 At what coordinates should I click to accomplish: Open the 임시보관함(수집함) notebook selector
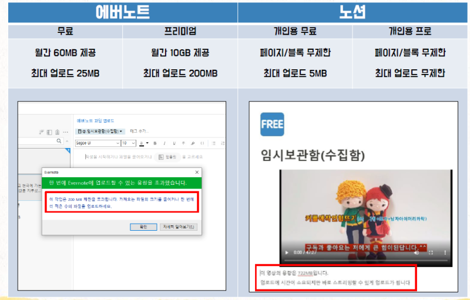pyautogui.click(x=100, y=131)
